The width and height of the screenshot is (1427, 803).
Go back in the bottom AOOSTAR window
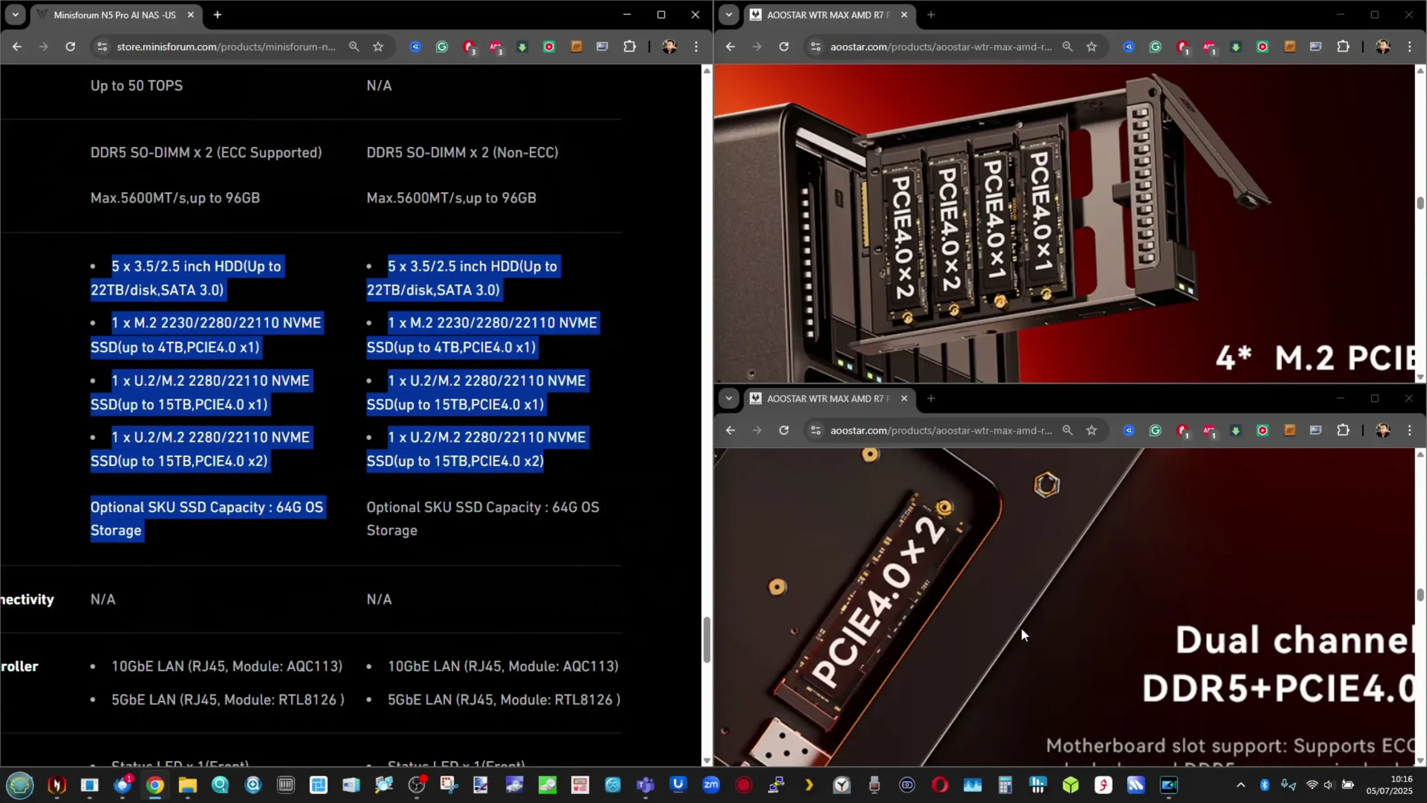tap(730, 430)
